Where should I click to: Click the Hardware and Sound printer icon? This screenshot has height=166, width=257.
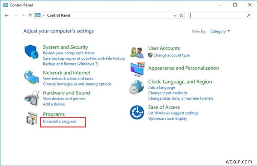(x=32, y=98)
